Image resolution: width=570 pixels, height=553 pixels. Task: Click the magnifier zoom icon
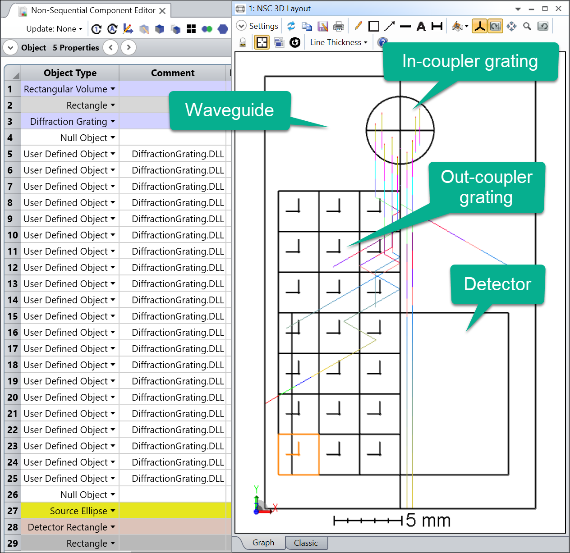[x=527, y=26]
